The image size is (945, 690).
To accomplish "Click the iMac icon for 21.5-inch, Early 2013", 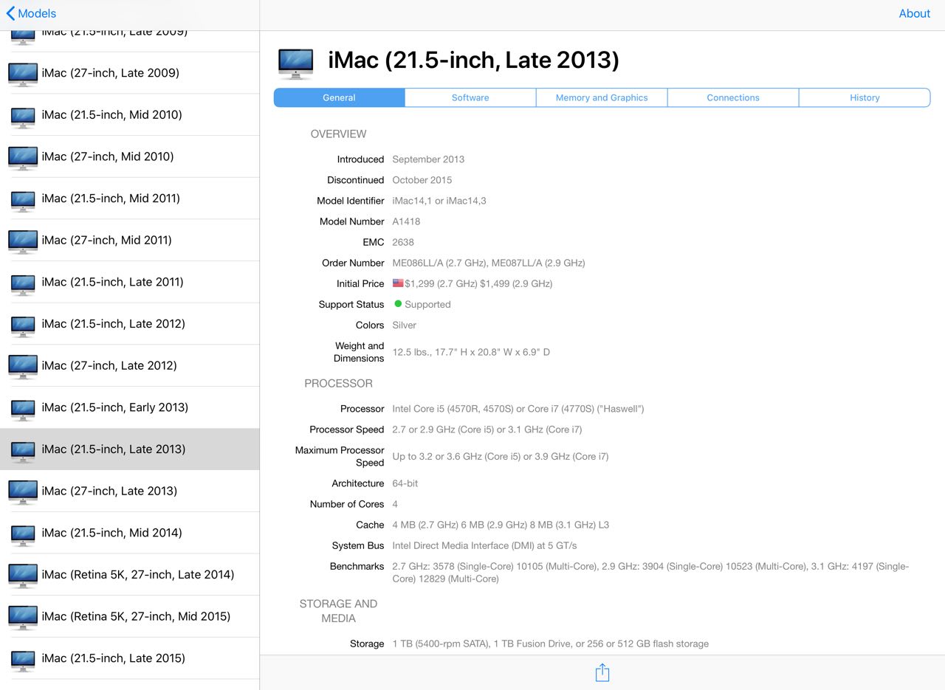I will coord(23,410).
